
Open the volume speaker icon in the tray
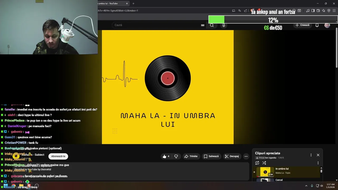322,186
